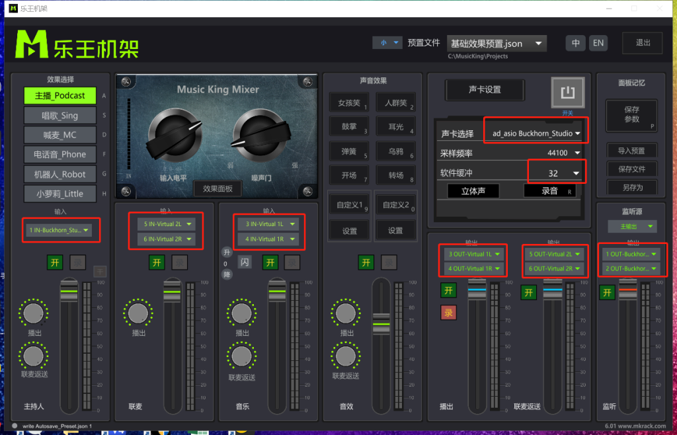Click the power switch icon above 开关
Screen dimensions: 677x435
coord(568,93)
